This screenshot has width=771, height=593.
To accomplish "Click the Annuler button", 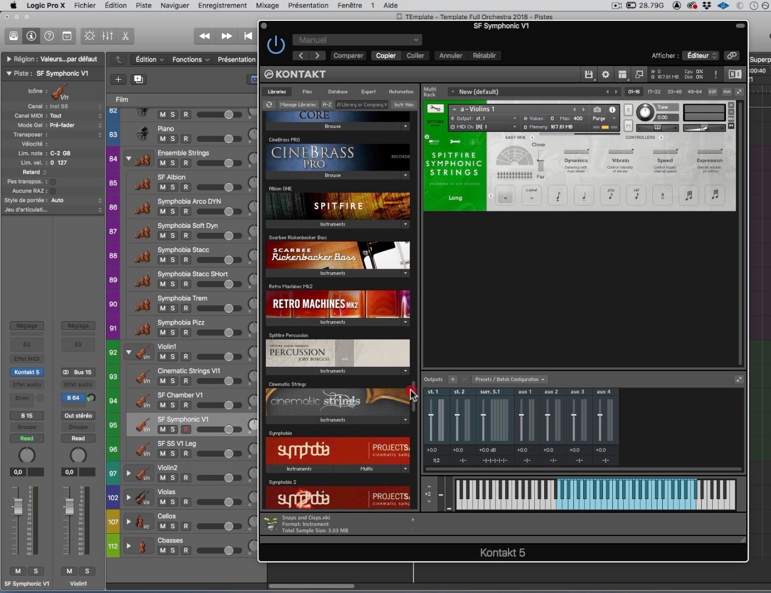I will (x=451, y=55).
